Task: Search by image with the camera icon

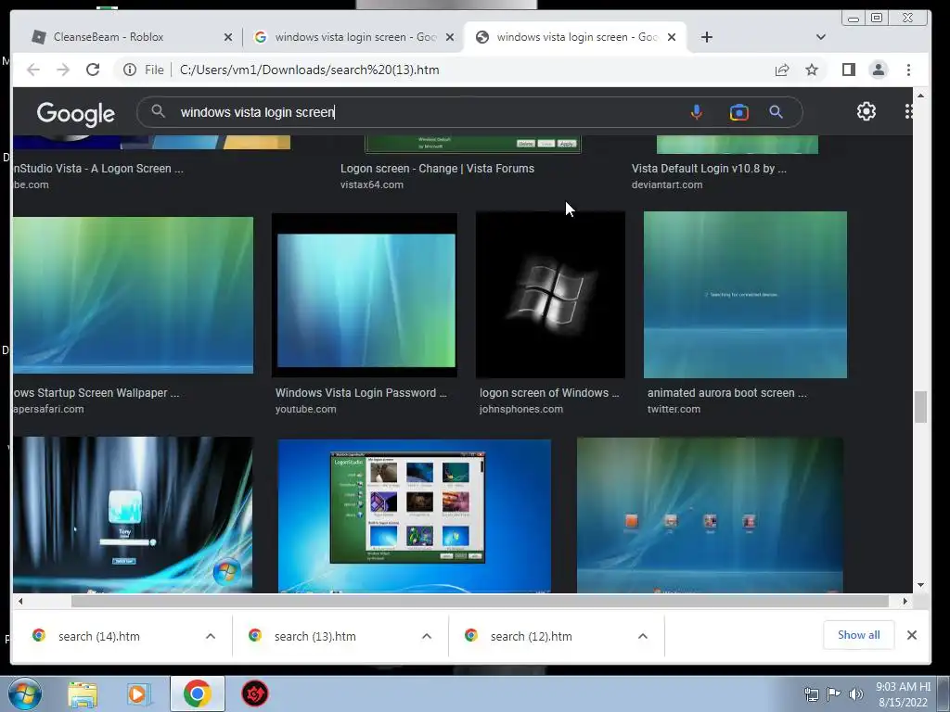Action: [739, 112]
